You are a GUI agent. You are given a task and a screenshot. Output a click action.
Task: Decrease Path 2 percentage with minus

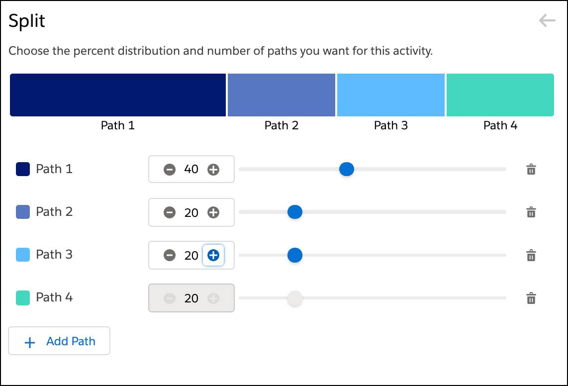[170, 212]
